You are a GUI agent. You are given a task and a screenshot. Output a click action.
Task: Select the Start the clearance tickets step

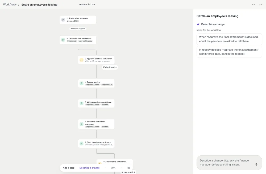point(96,143)
